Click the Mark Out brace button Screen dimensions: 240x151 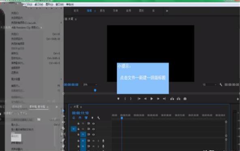(131, 99)
